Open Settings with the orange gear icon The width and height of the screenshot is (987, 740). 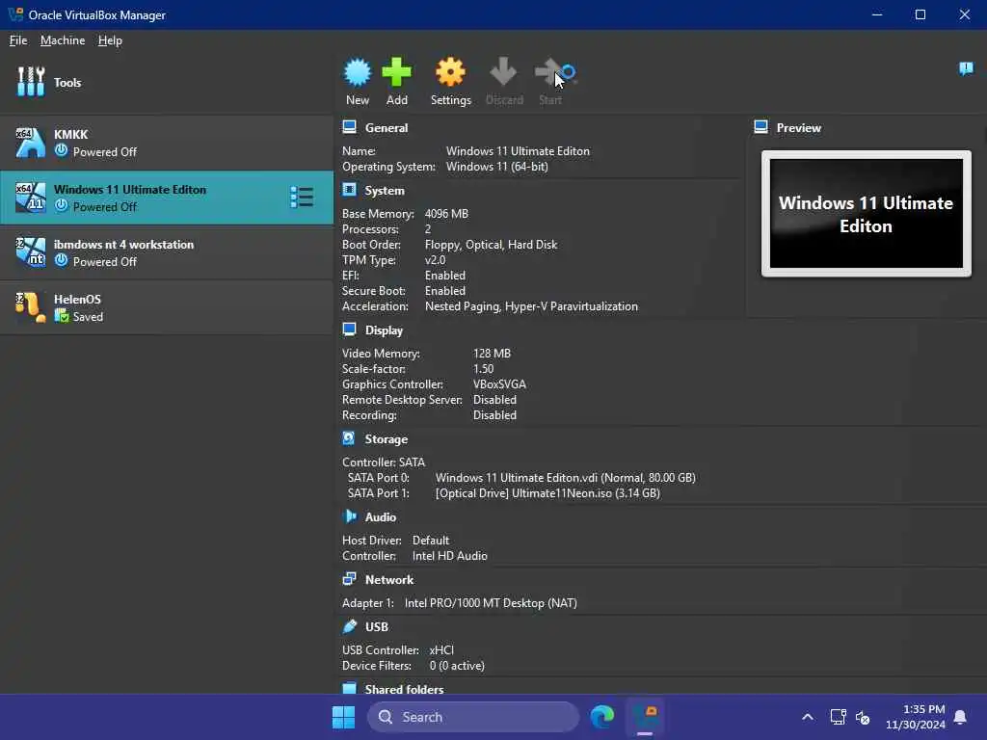tap(451, 72)
